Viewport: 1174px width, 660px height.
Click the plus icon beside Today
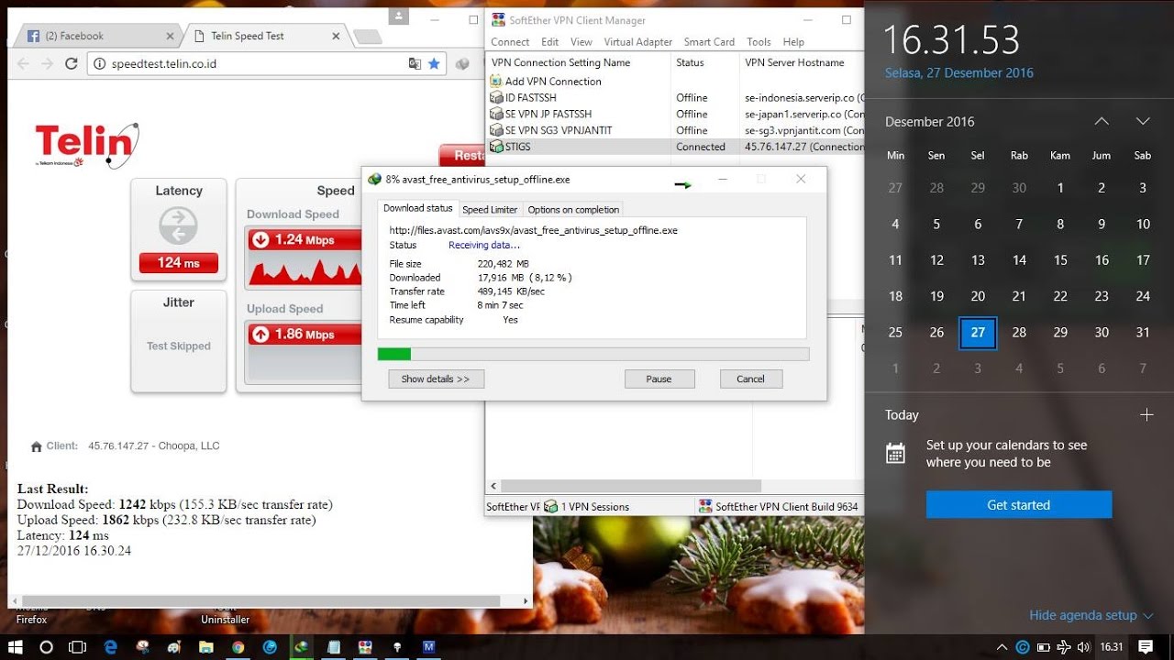point(1146,414)
